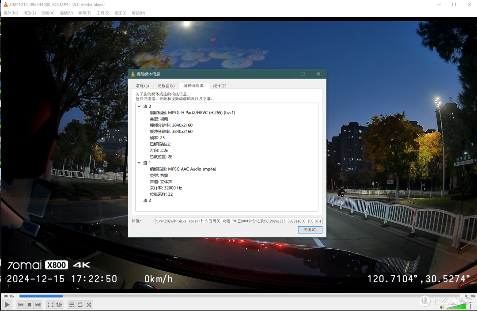Select the 位每采样: 32 row
477x311 pixels.
(161, 194)
